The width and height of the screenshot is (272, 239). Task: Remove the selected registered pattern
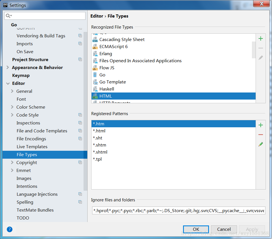[x=260, y=135]
